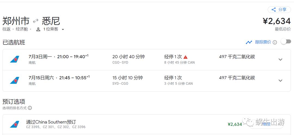
Task: Click China Southern logo on July 15 flight
Action: (15, 81)
